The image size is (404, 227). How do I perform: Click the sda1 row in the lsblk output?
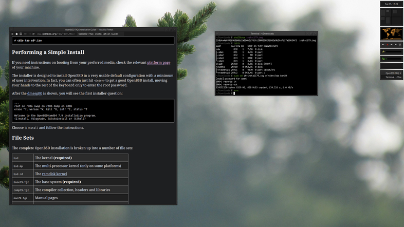[239, 52]
